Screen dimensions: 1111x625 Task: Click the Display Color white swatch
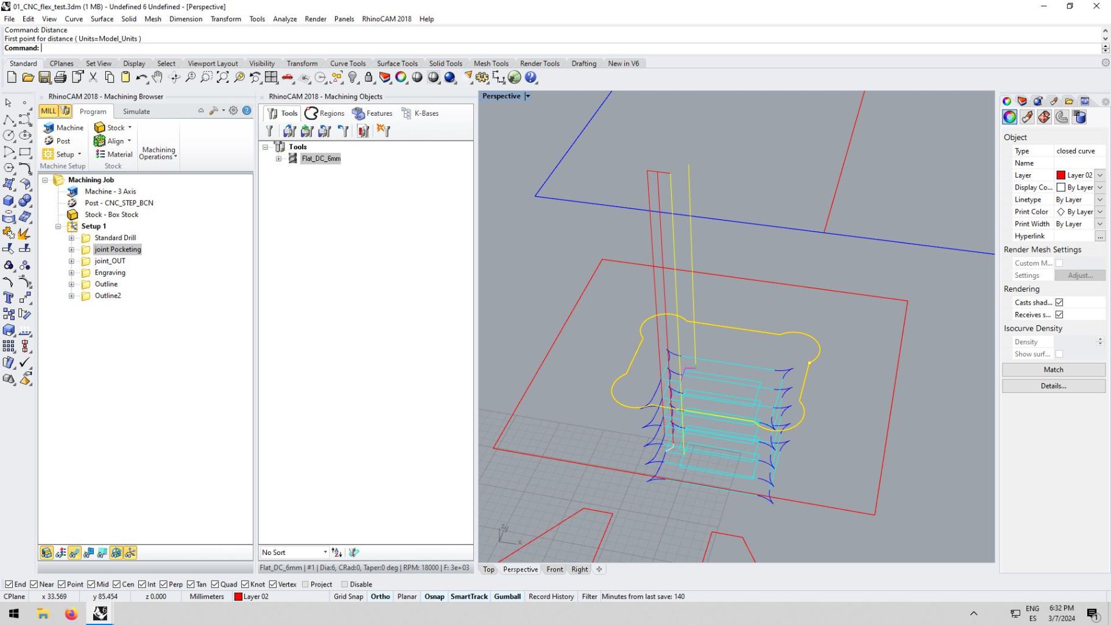[1060, 188]
